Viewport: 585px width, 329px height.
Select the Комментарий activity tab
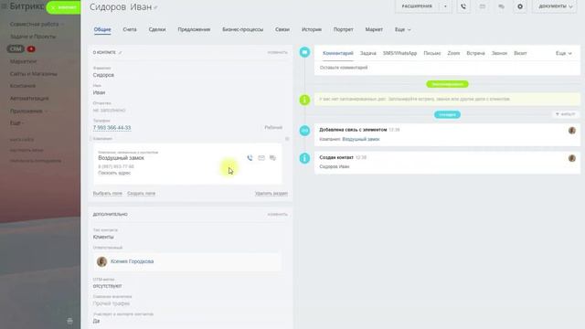pos(338,53)
